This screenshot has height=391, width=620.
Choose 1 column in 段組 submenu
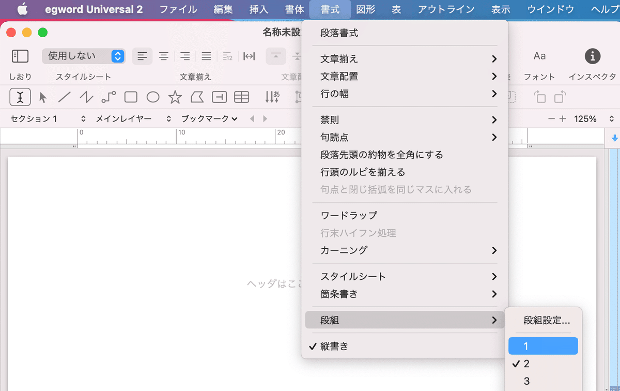pos(543,346)
